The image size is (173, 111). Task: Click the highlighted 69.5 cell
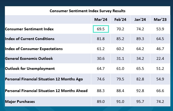[101, 29]
